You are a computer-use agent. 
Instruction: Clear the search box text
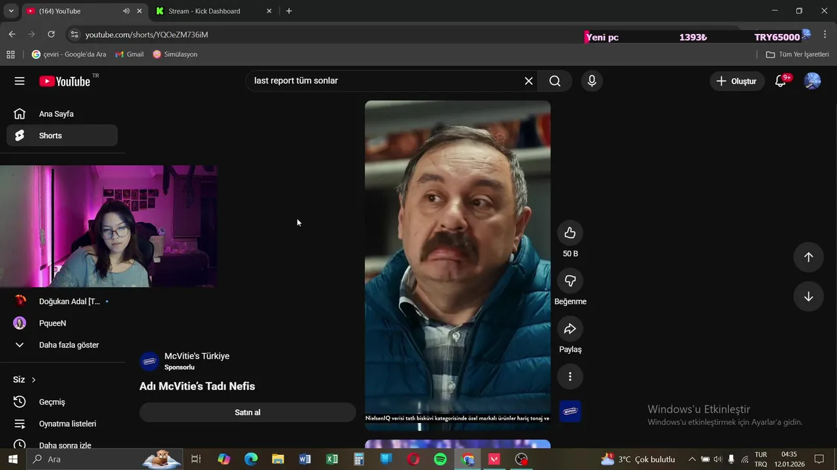pos(528,81)
